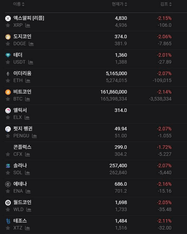Screen dimensions: 187x234
Task: Select the 테조스 coin name
Action: [20, 221]
